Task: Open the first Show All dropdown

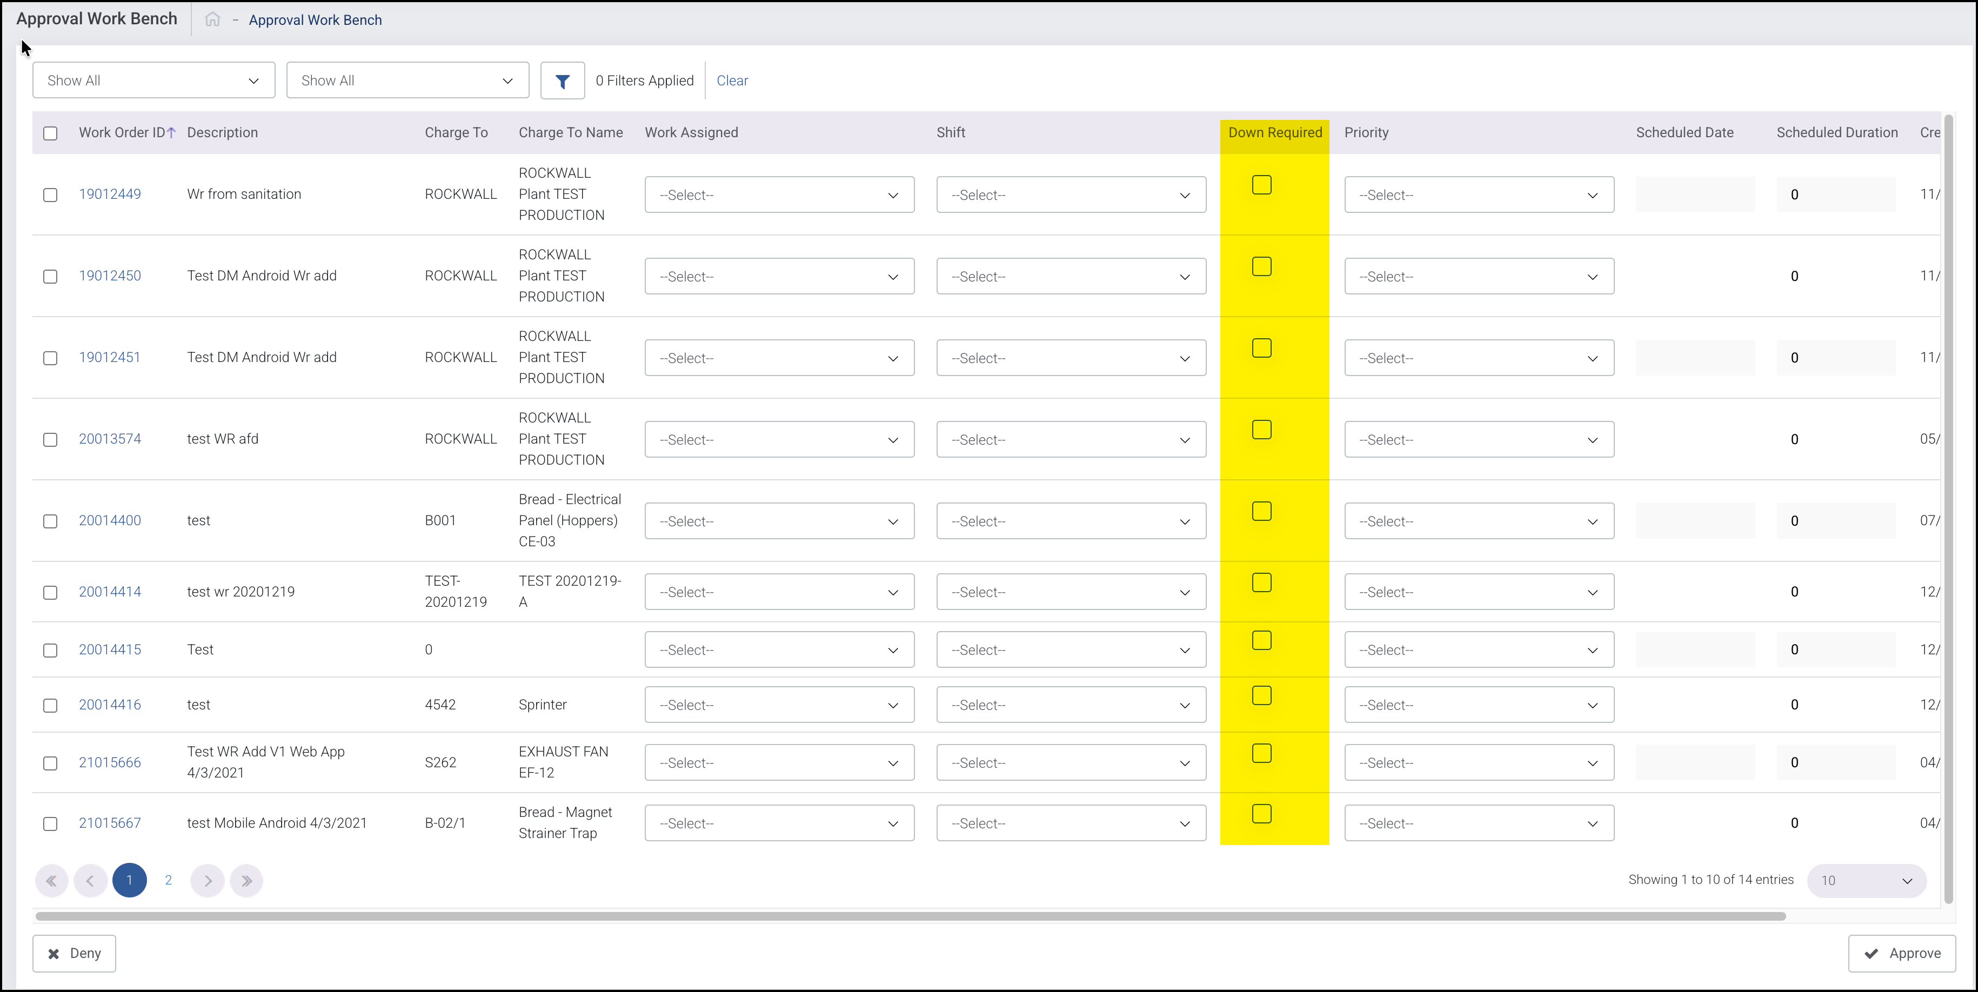Action: click(153, 81)
